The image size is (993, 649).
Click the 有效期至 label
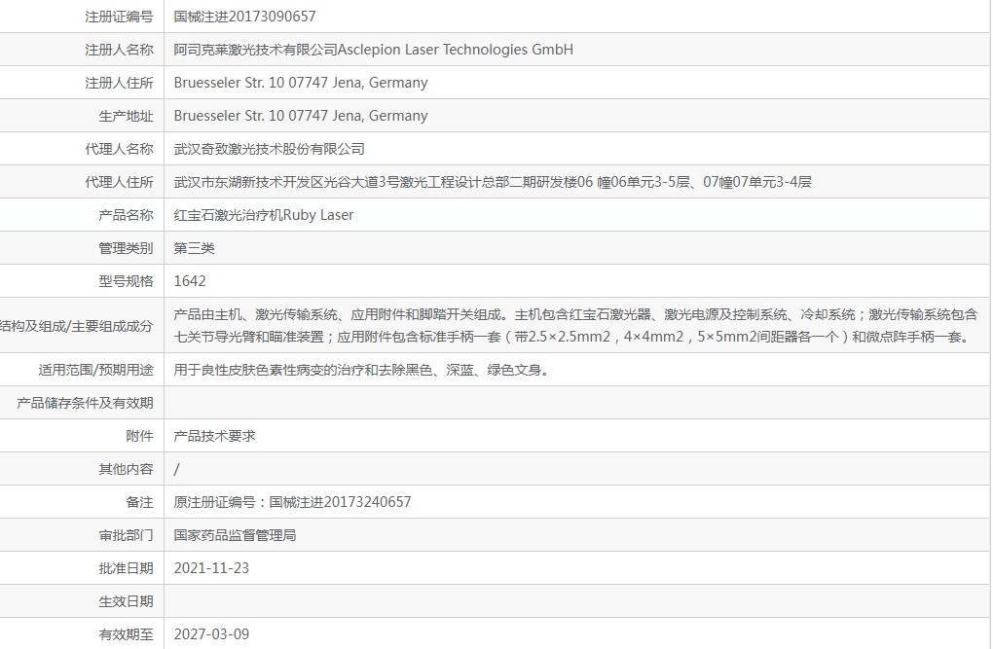point(126,634)
